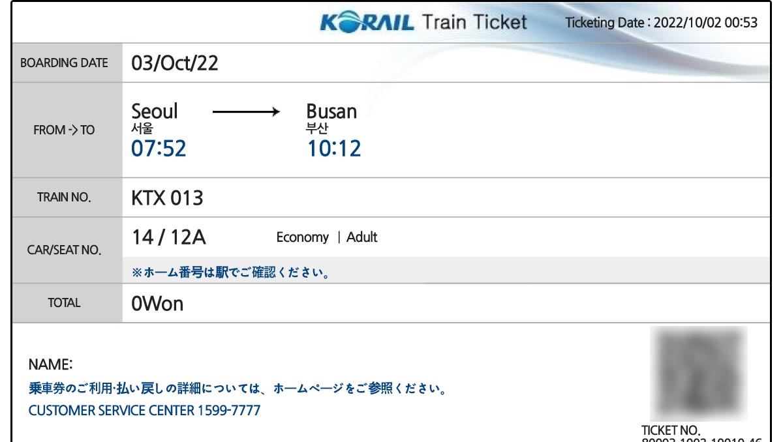The width and height of the screenshot is (783, 442).
Task: Click the car and seat 14 / 12A
Action: (x=168, y=237)
